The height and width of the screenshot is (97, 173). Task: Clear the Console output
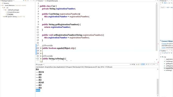[137, 64]
